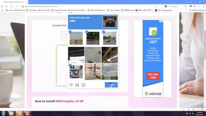The width and height of the screenshot is (206, 116).
Task: Open search engine dropdown arrow beside Google
Action: pyautogui.click(x=169, y=6)
